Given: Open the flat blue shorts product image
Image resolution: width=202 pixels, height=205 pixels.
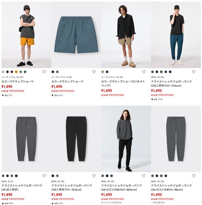Looking at the screenshot, I should pyautogui.click(x=76, y=35).
